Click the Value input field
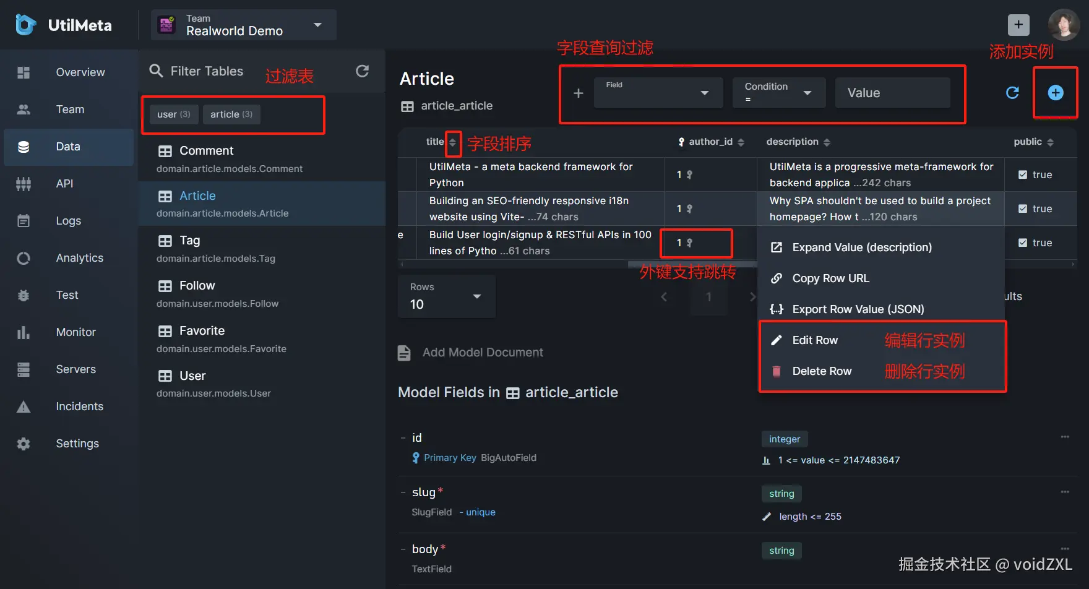This screenshot has height=589, width=1089. tap(893, 93)
